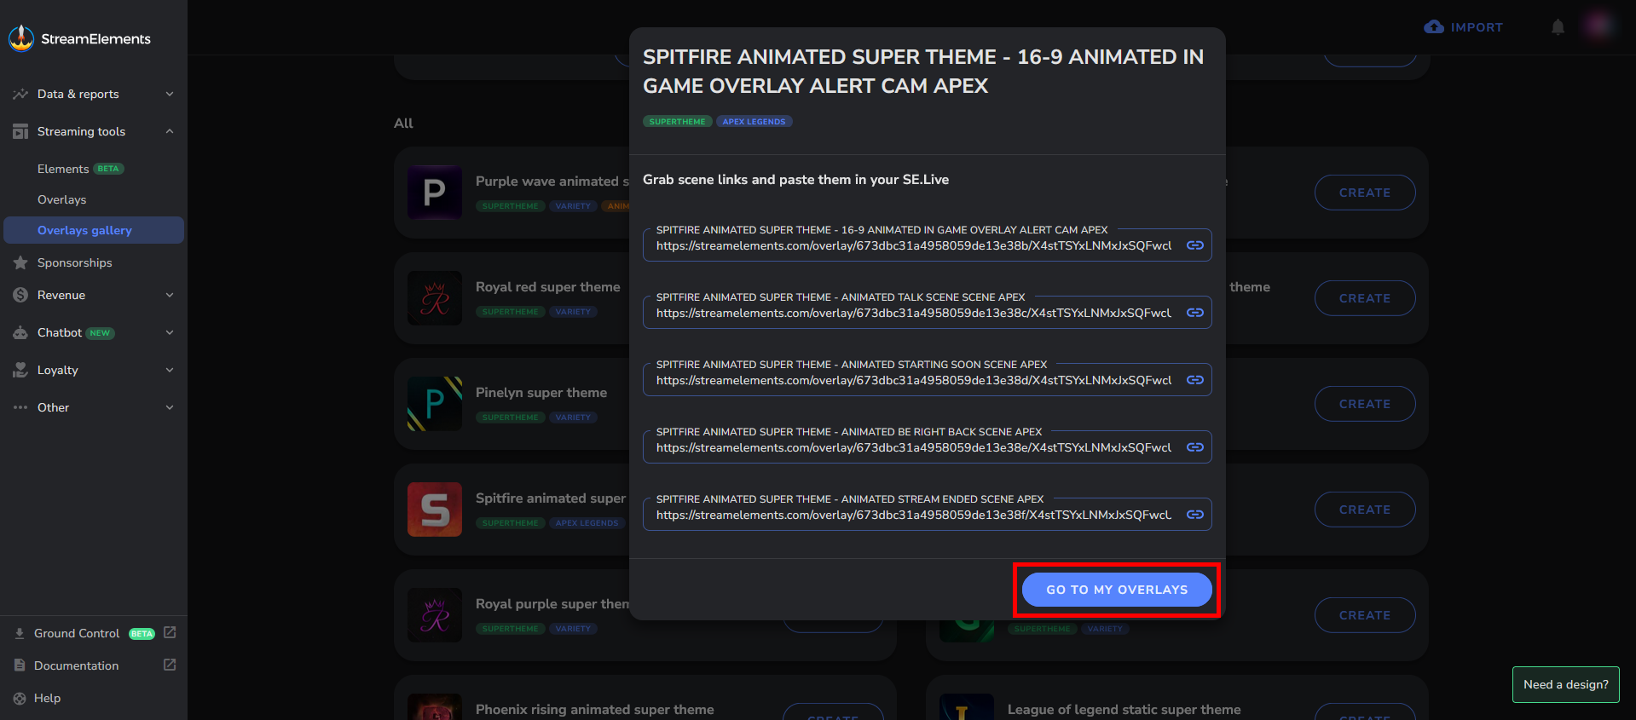Click SUPERTHEME tag in dialog header
The width and height of the screenshot is (1636, 720).
point(678,122)
